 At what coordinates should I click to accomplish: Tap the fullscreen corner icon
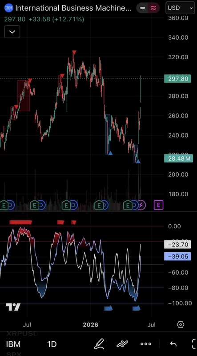(194, 344)
